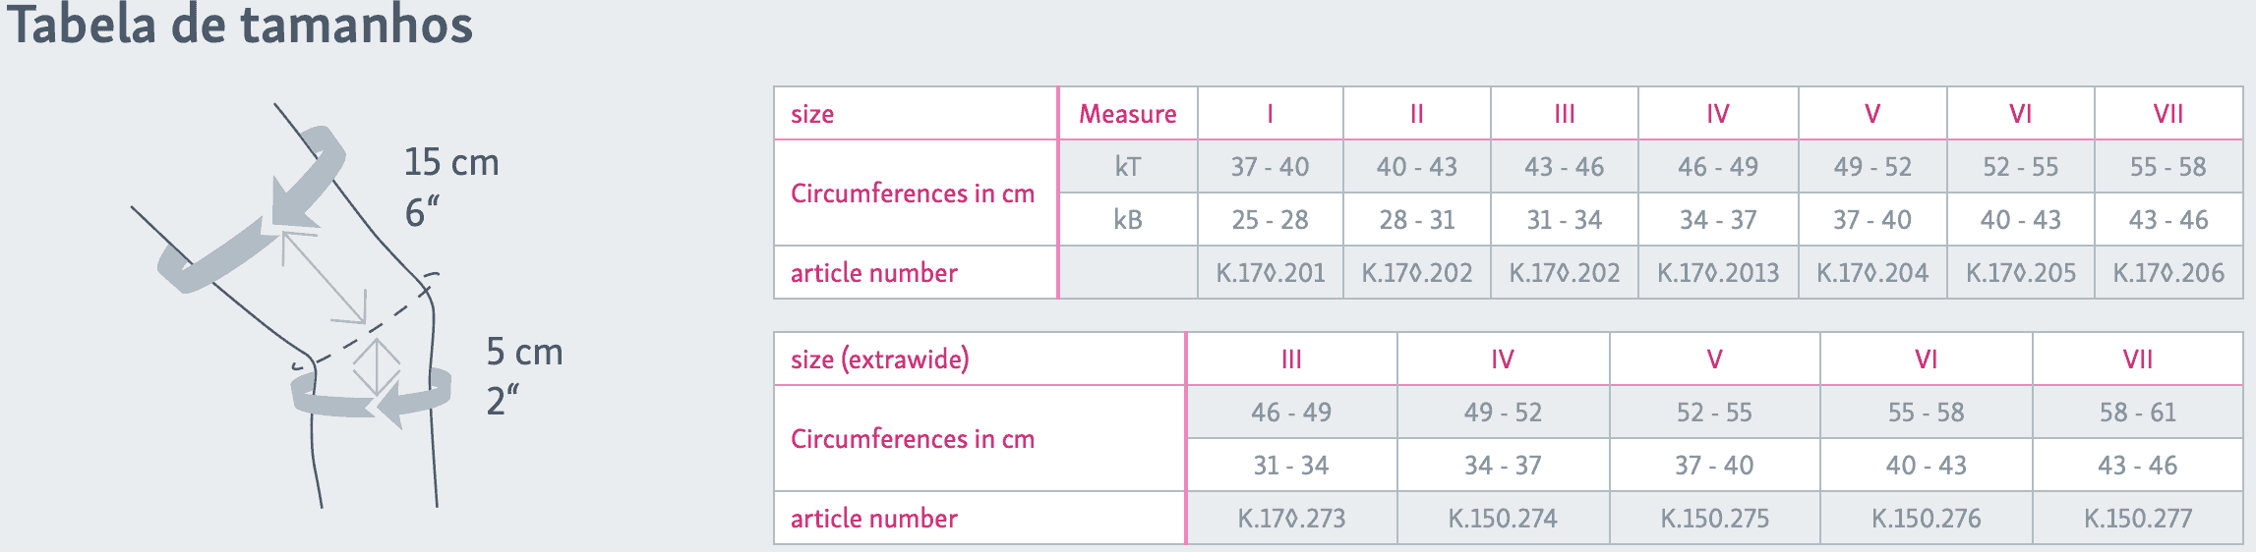2256x552 pixels.
Task: Click the Measure column header
Action: click(x=1127, y=114)
